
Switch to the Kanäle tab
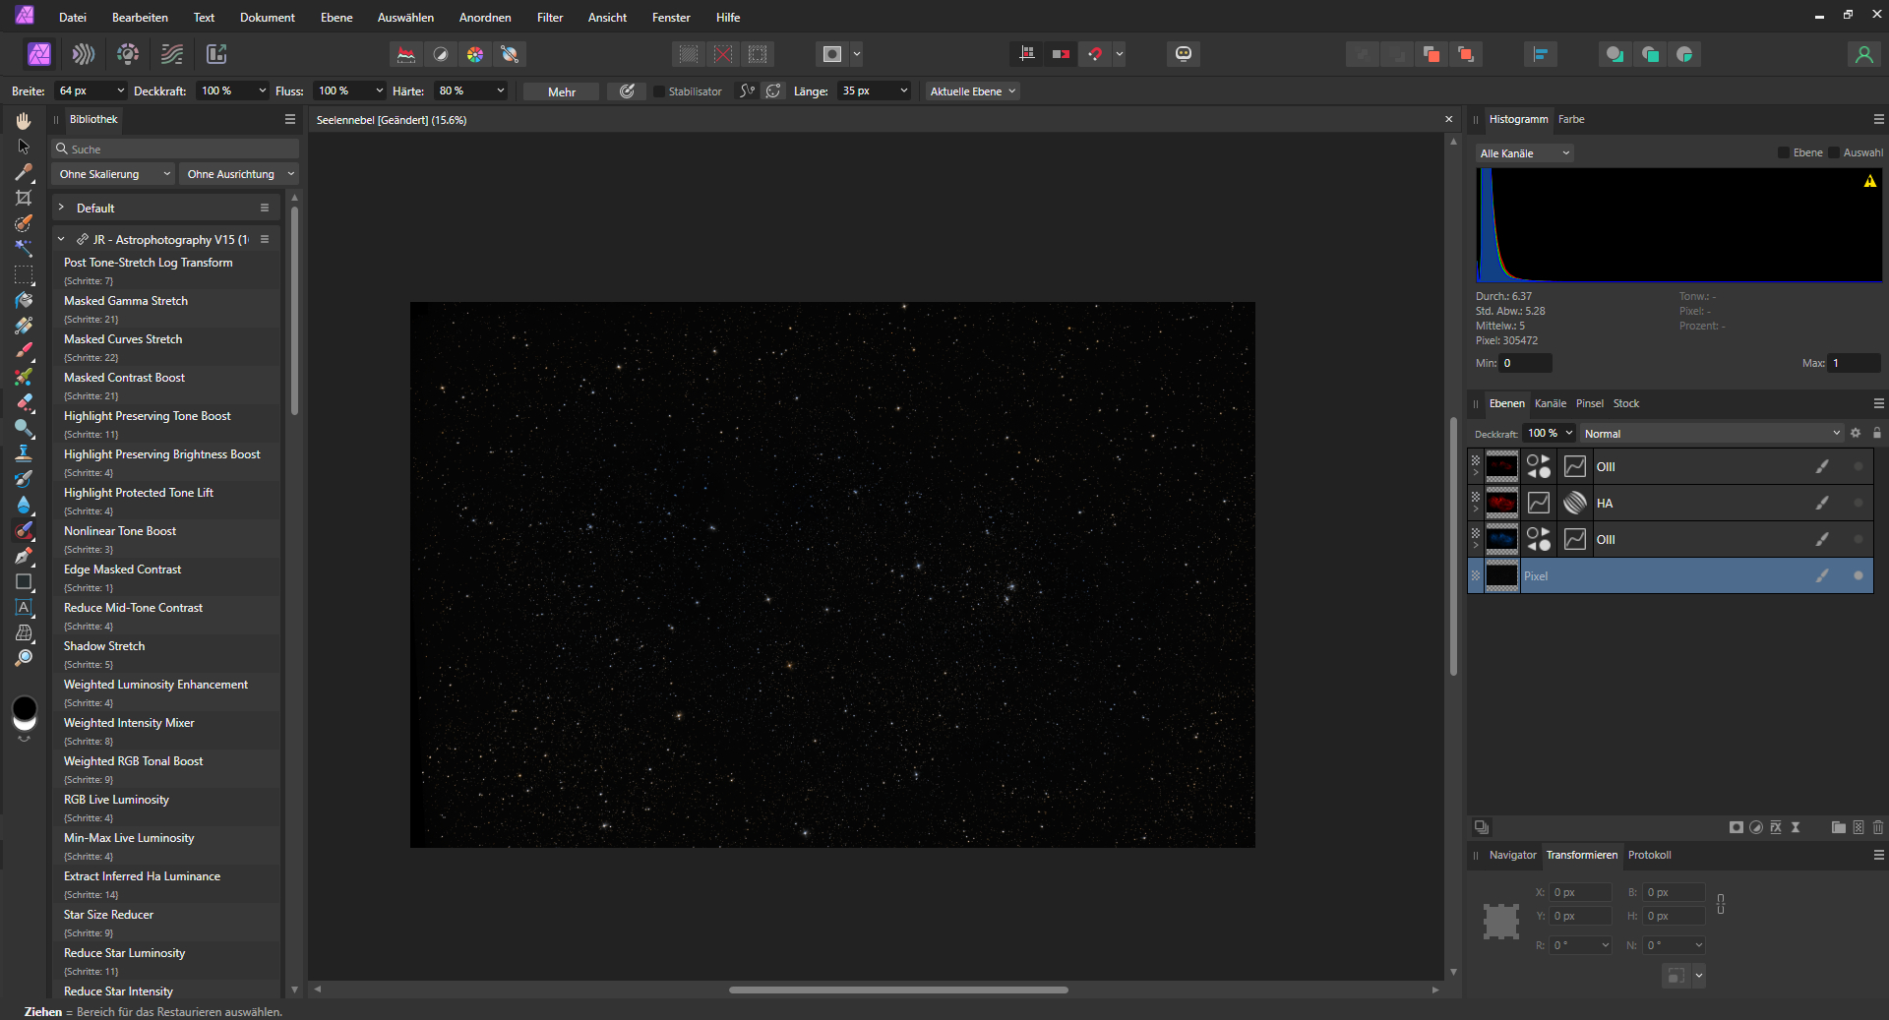(x=1551, y=403)
